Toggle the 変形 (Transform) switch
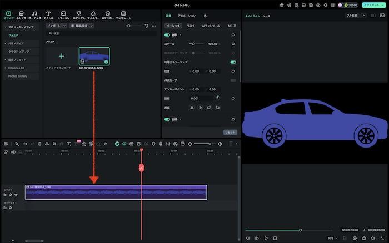The image size is (389, 243). [x=167, y=34]
